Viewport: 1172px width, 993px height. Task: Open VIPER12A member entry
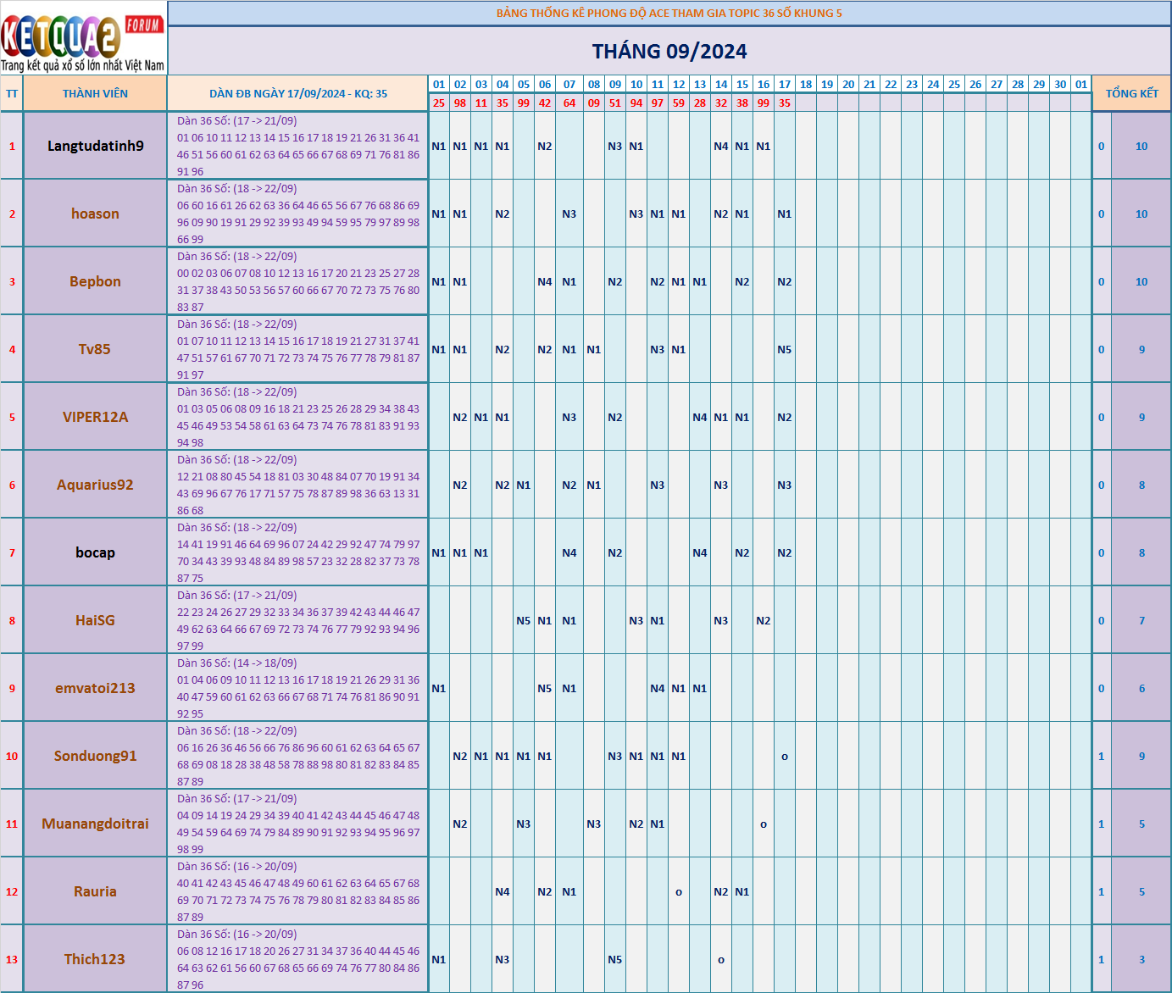95,417
